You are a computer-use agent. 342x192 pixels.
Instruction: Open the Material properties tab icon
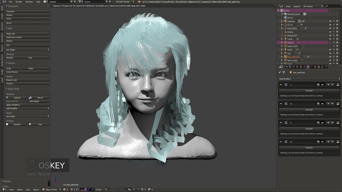click(315, 67)
